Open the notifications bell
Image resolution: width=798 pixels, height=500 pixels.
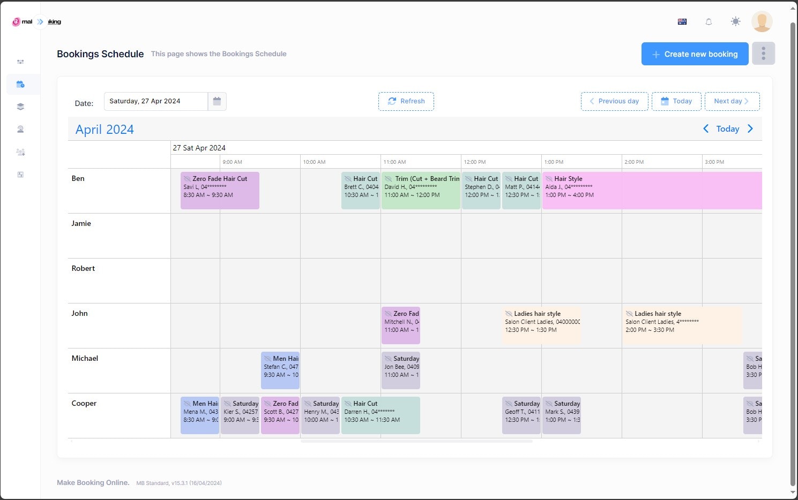coord(708,22)
